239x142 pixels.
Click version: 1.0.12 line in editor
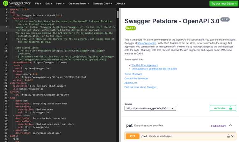coord(23,80)
